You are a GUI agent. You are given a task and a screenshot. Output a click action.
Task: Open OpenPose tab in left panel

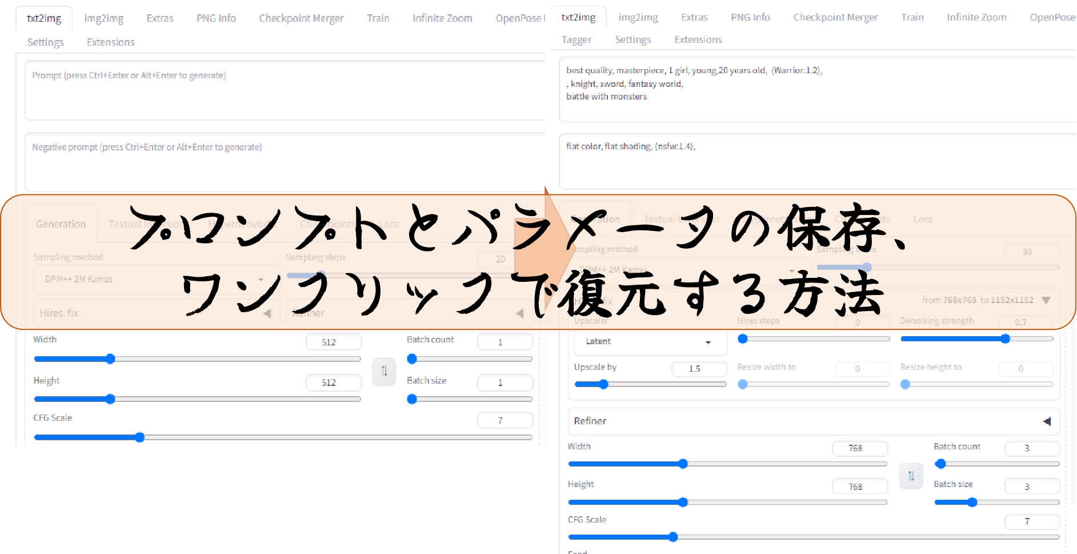point(520,18)
